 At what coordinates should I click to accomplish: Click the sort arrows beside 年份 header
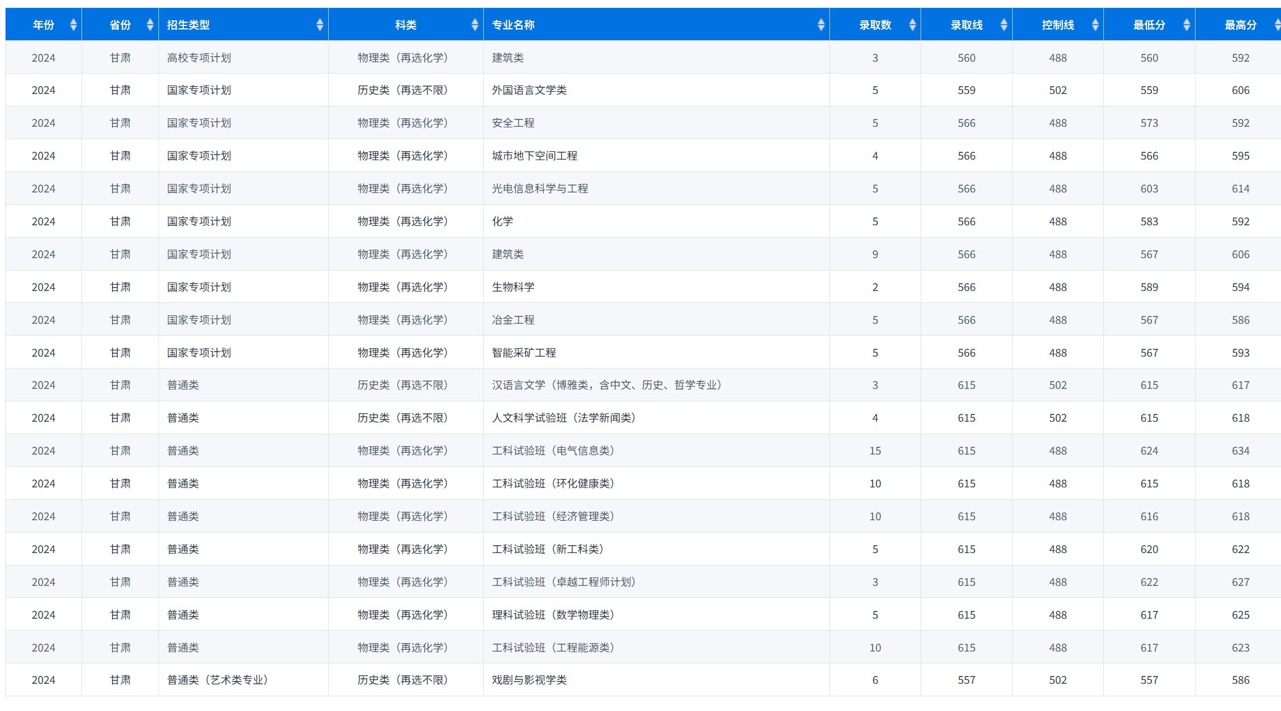[x=73, y=25]
